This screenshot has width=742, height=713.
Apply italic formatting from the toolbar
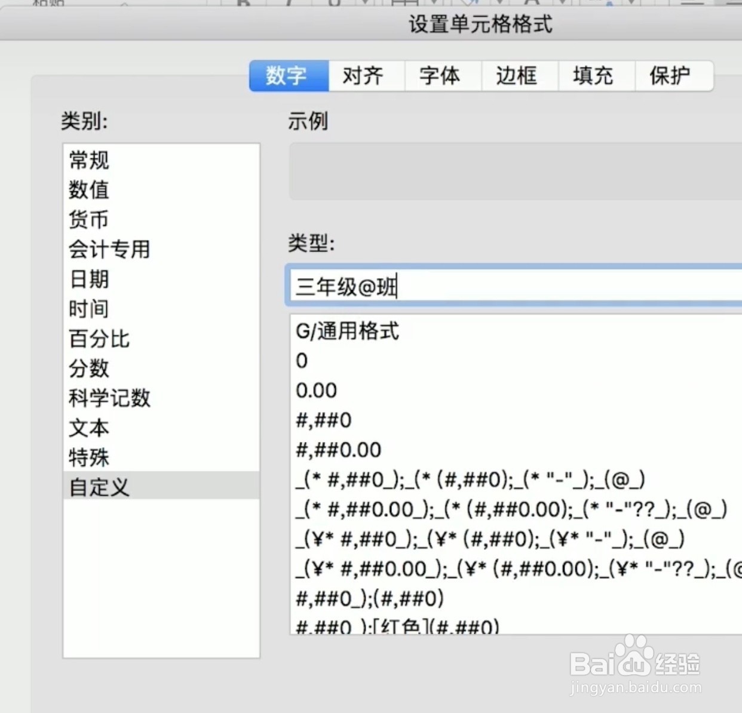[x=289, y=4]
